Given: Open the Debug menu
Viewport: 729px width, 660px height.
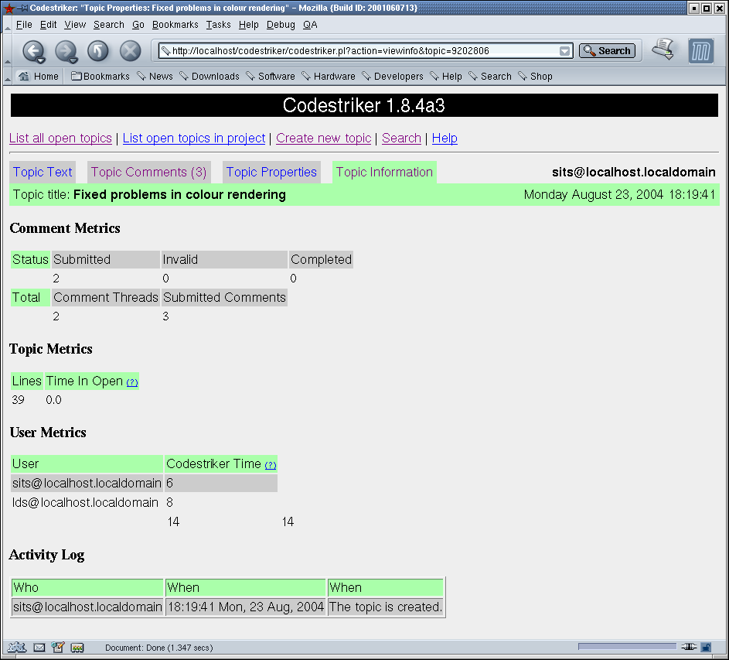Looking at the screenshot, I should [x=281, y=25].
